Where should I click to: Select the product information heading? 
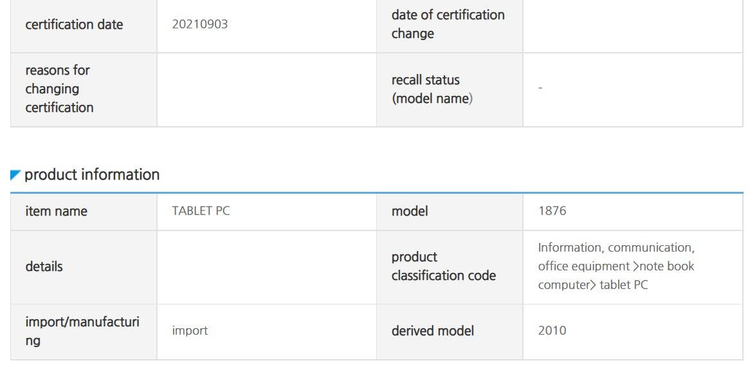(x=92, y=174)
